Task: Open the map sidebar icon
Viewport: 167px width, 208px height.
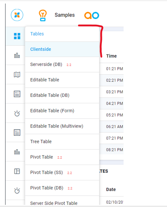Action: coord(17,75)
